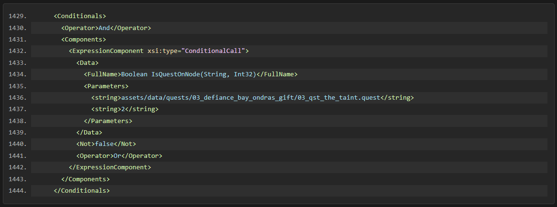The width and height of the screenshot is (557, 207).
Task: Select line number 1439
Action: click(17, 133)
